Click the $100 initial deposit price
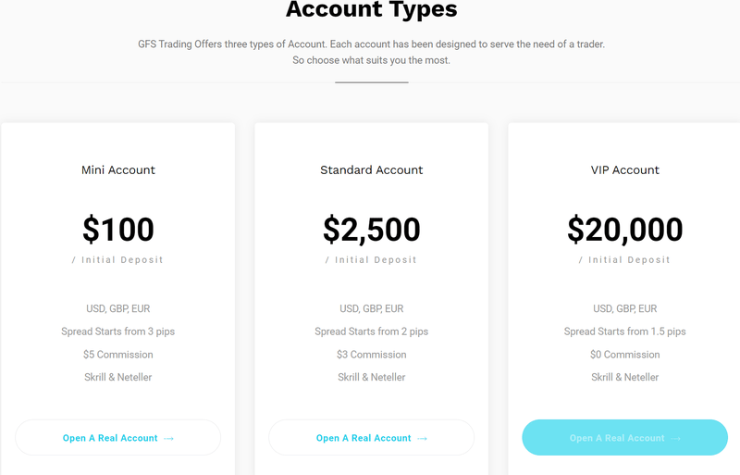 pos(118,230)
